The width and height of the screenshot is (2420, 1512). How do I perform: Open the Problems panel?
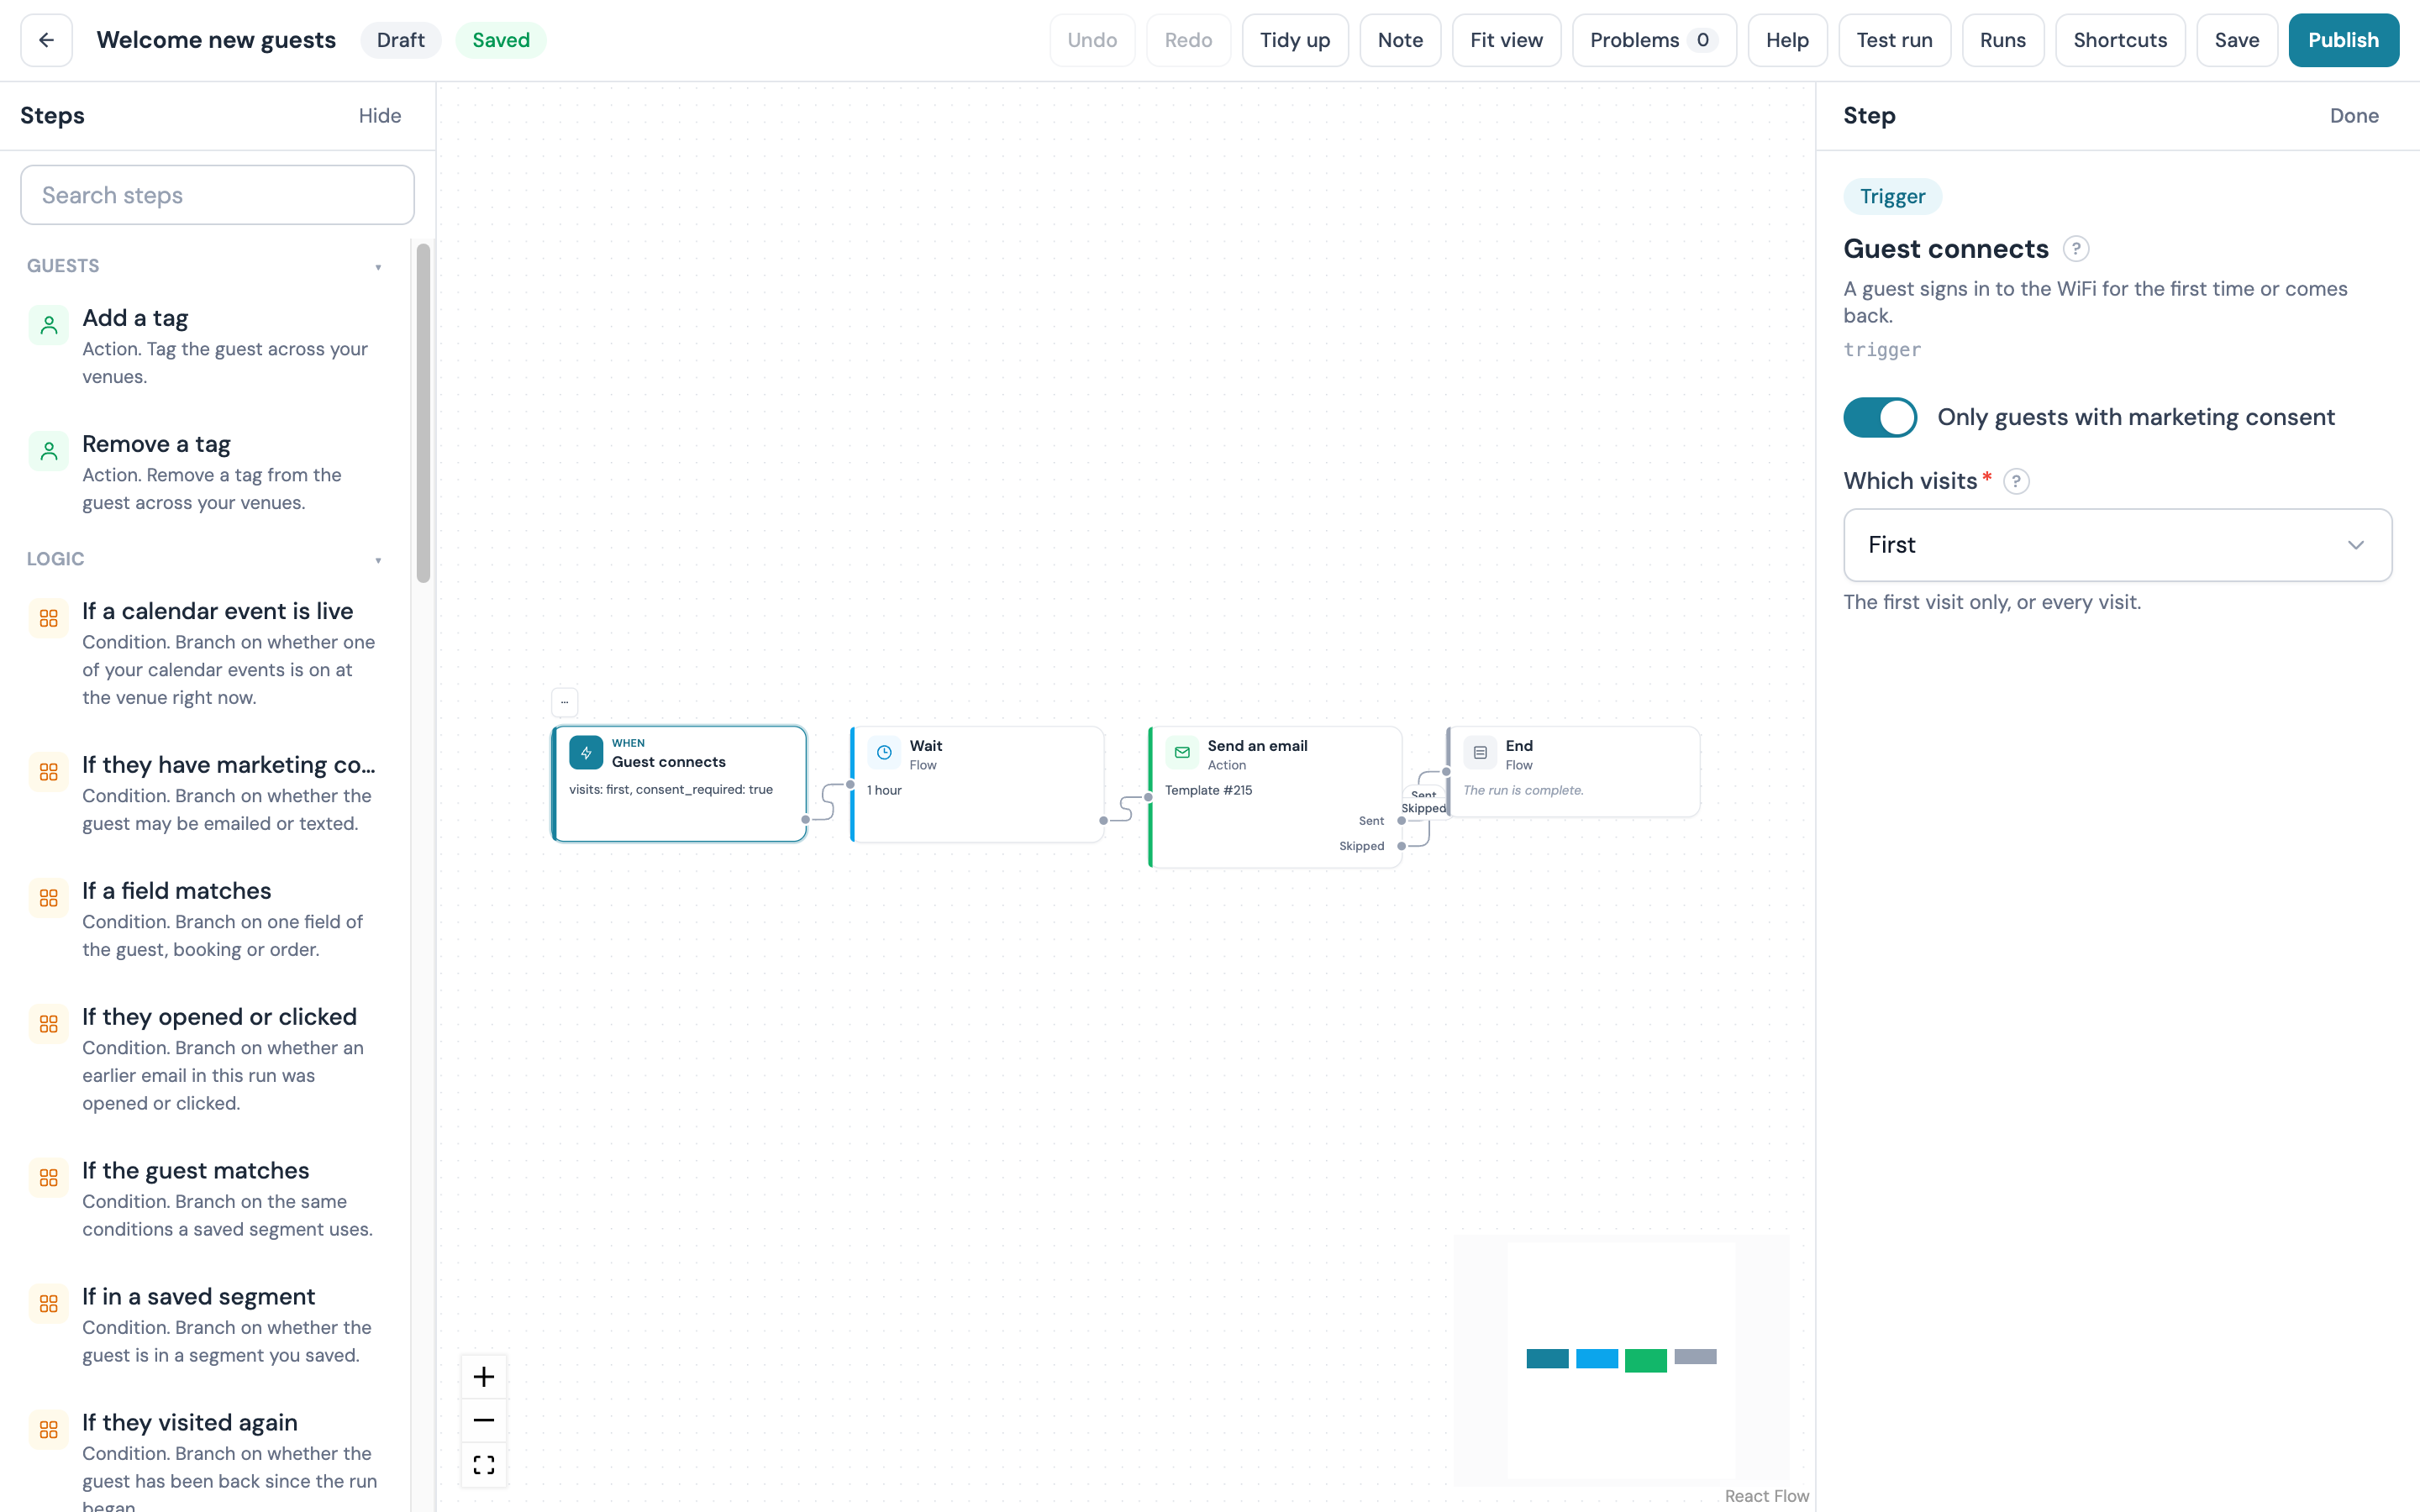[1654, 40]
